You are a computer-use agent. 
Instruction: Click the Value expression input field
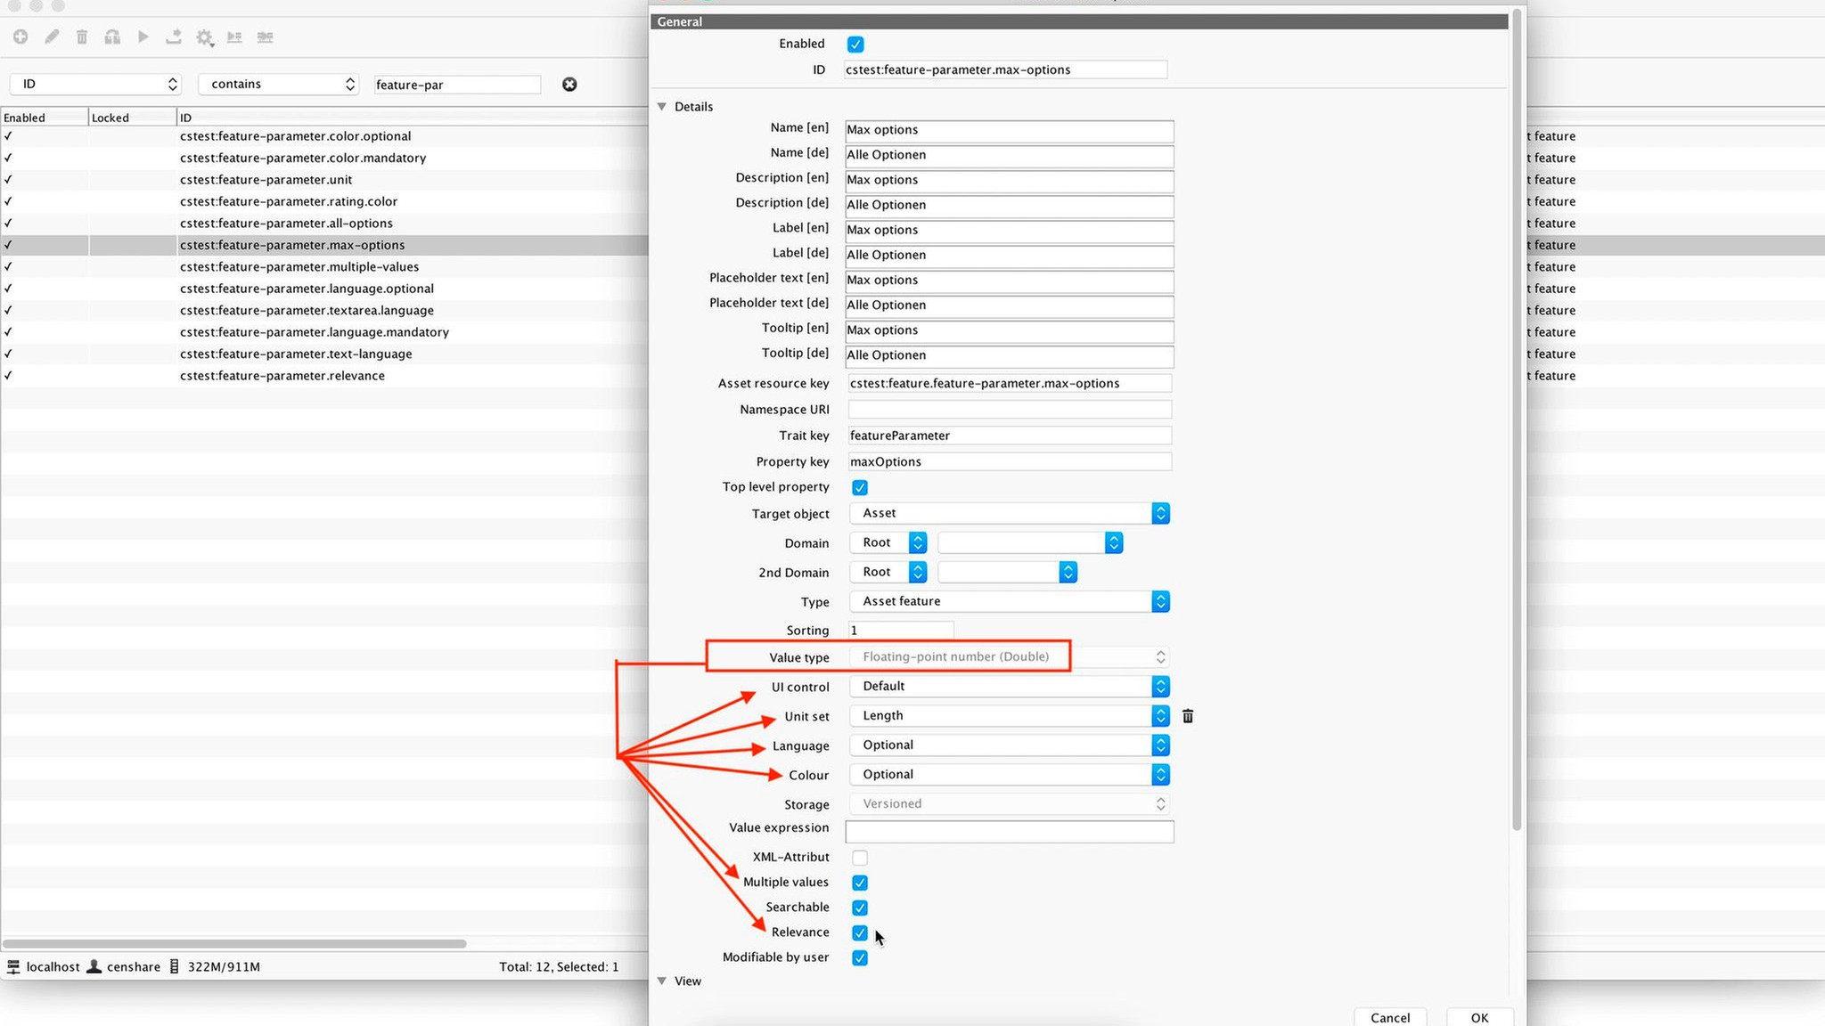(1009, 832)
